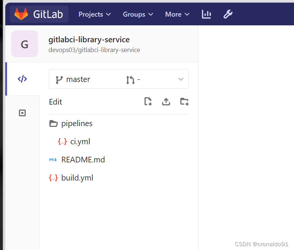This screenshot has width=294, height=250.
Task: Click the merge request icon in the selector
Action: (x=130, y=80)
